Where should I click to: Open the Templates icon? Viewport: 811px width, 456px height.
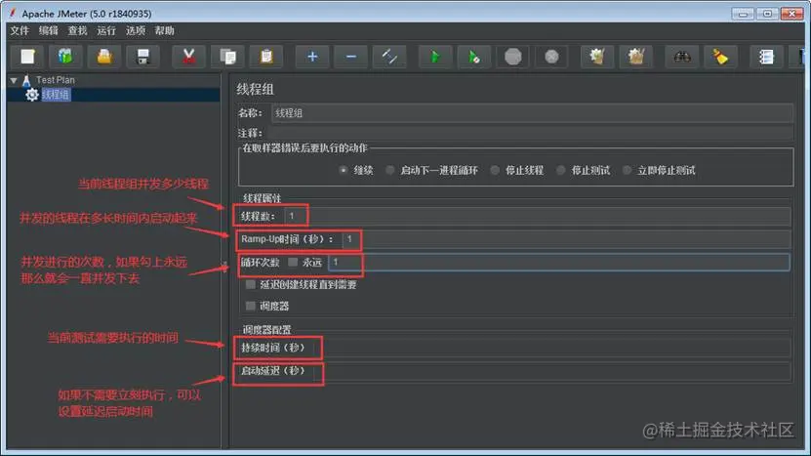[65, 57]
